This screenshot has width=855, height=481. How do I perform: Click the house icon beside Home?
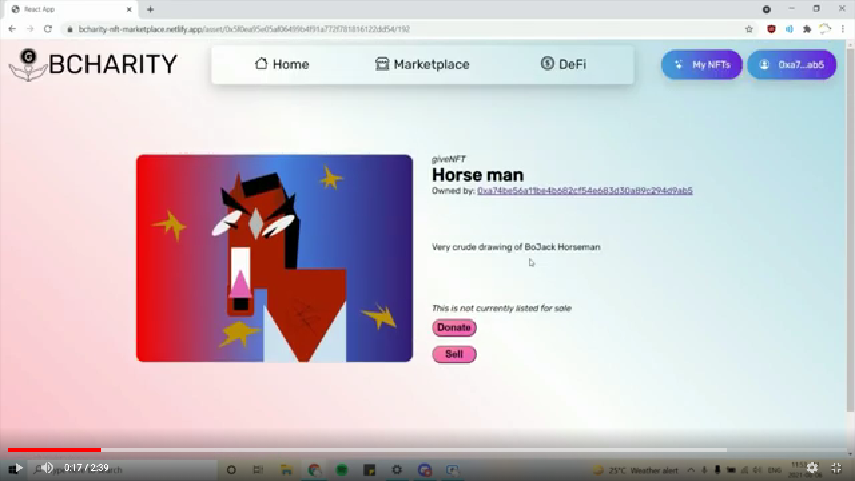[x=261, y=64]
